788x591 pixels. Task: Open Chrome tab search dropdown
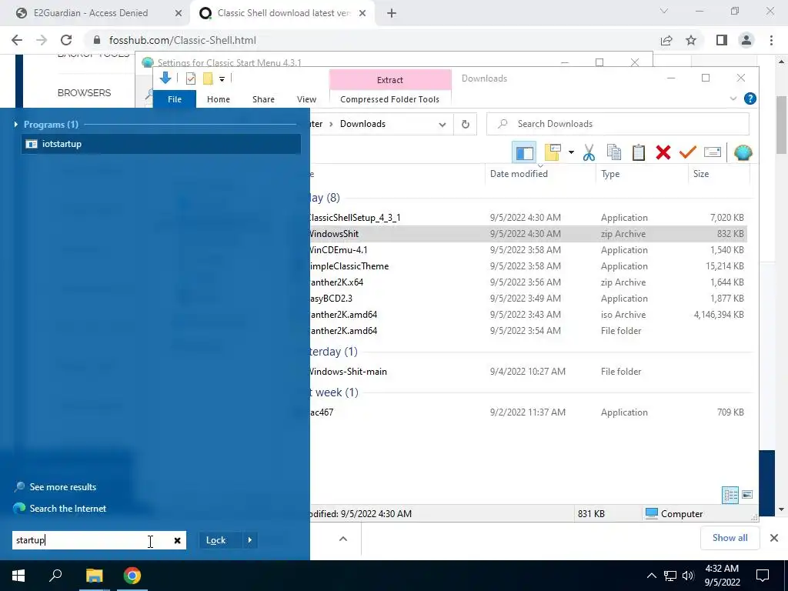point(664,11)
